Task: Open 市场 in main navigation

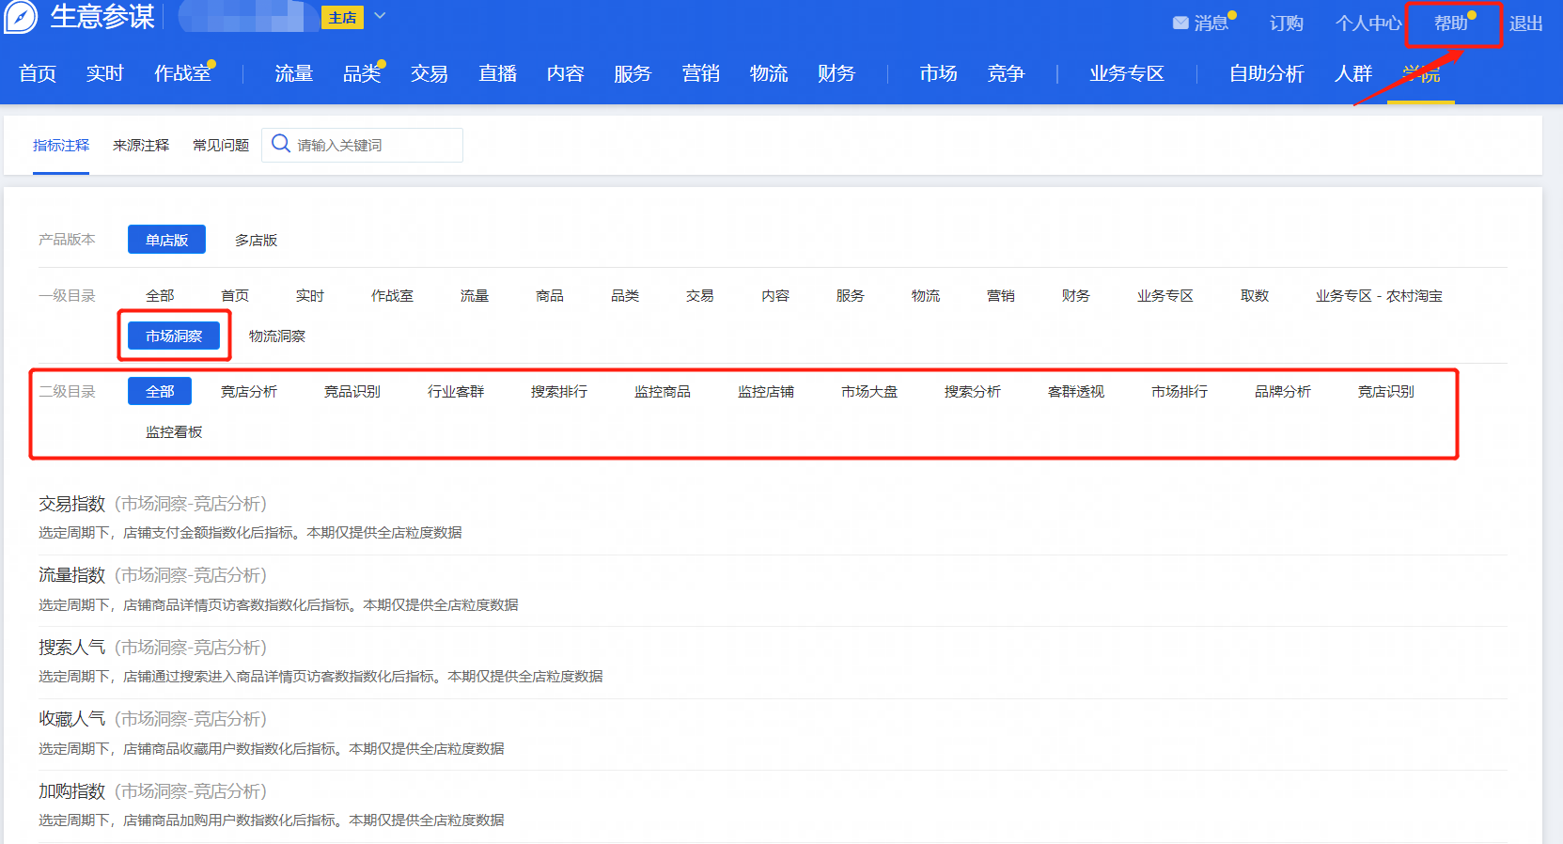Action: (939, 73)
